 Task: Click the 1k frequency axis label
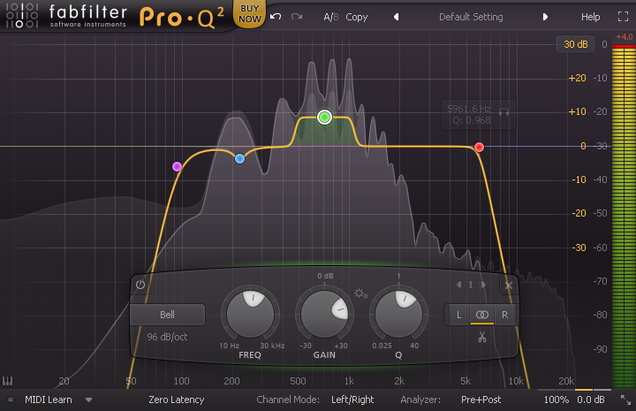(349, 381)
